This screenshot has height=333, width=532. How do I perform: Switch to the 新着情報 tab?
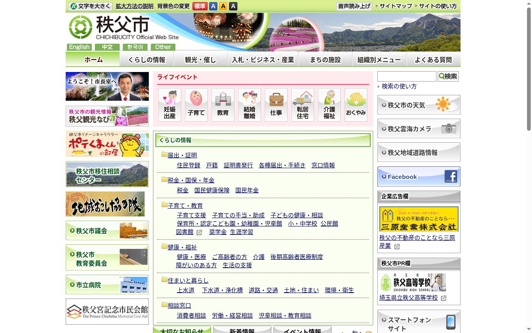(242, 330)
